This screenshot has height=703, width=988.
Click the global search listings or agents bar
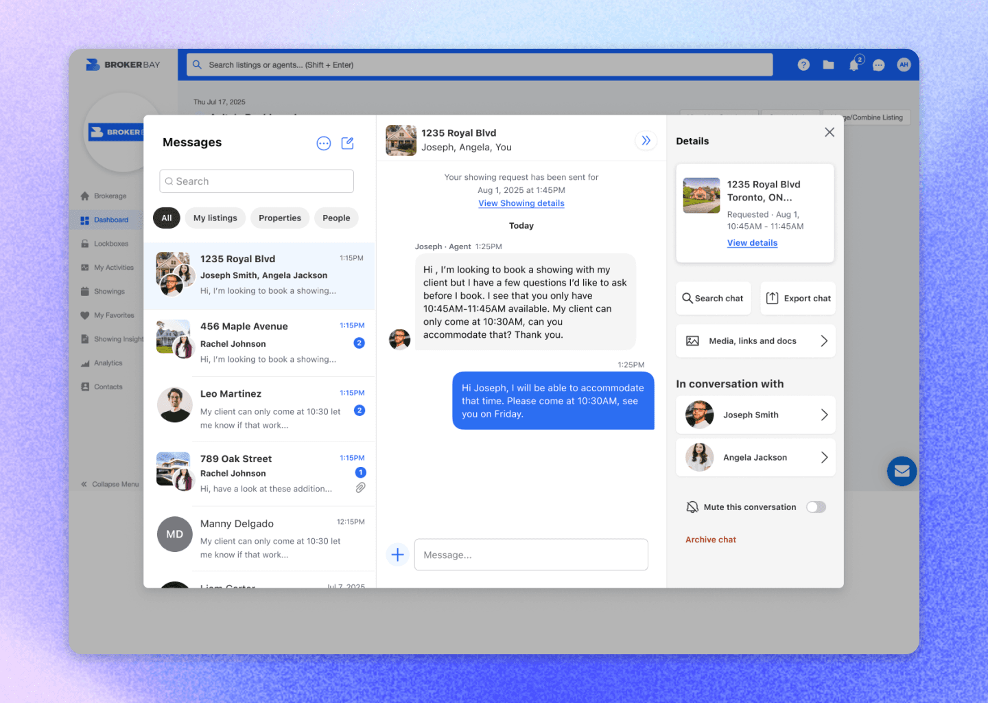480,65
